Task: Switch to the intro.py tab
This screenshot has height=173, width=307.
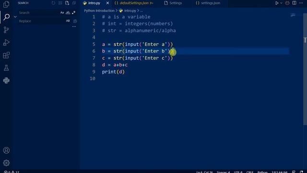Action: [x=94, y=3]
